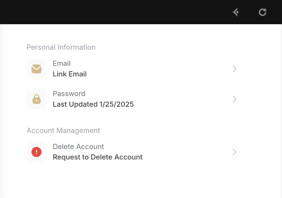This screenshot has height=198, width=282.
Task: Click the envelope Email icon
Action: (36, 69)
